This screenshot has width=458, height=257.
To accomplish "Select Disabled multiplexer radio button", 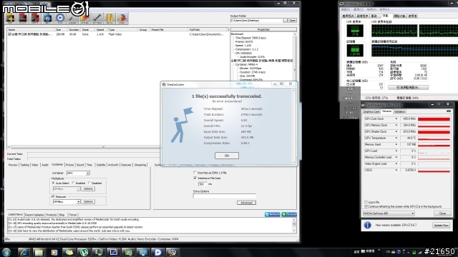I will 89,183.
